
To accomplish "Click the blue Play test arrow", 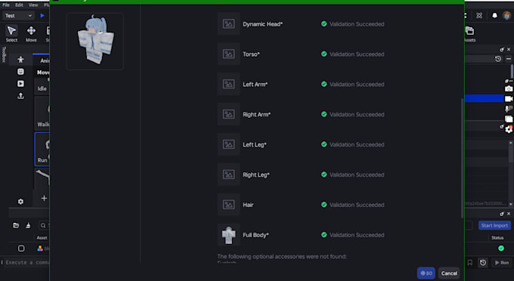I will pyautogui.click(x=42, y=15).
